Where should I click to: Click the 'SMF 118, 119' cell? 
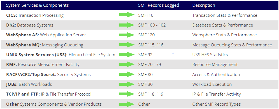click(151, 94)
